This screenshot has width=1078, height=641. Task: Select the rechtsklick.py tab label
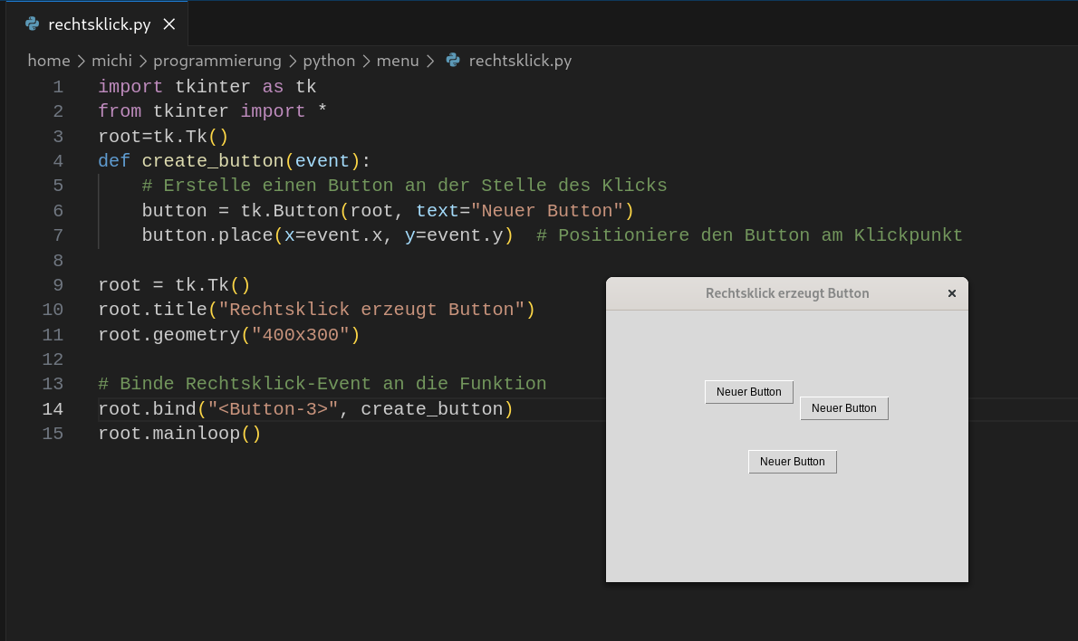click(x=99, y=24)
